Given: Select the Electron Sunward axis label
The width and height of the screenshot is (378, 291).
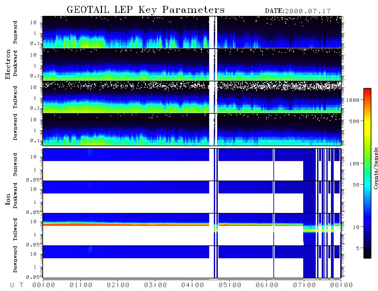Looking at the screenshot, I should click(15, 32).
